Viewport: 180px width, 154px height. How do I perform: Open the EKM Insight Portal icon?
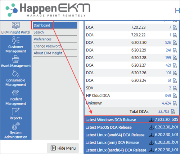[16, 25]
